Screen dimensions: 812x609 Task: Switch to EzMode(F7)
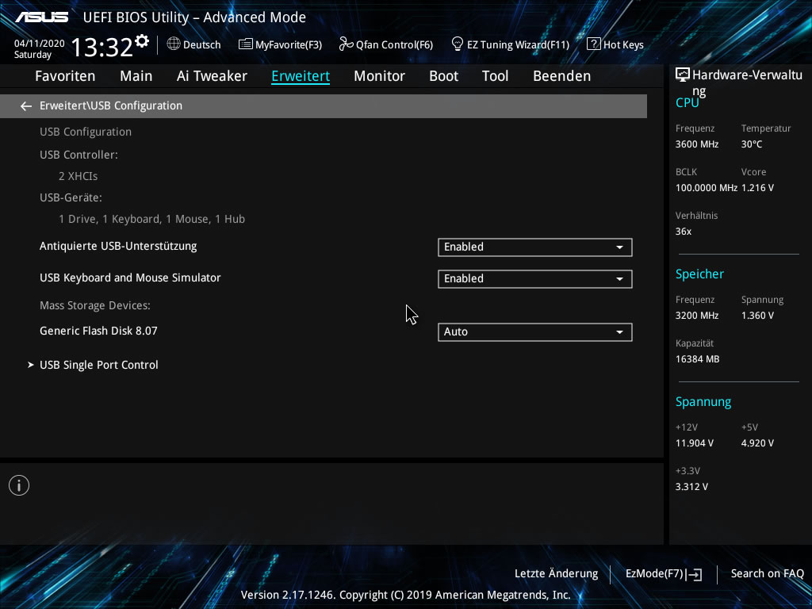click(664, 574)
